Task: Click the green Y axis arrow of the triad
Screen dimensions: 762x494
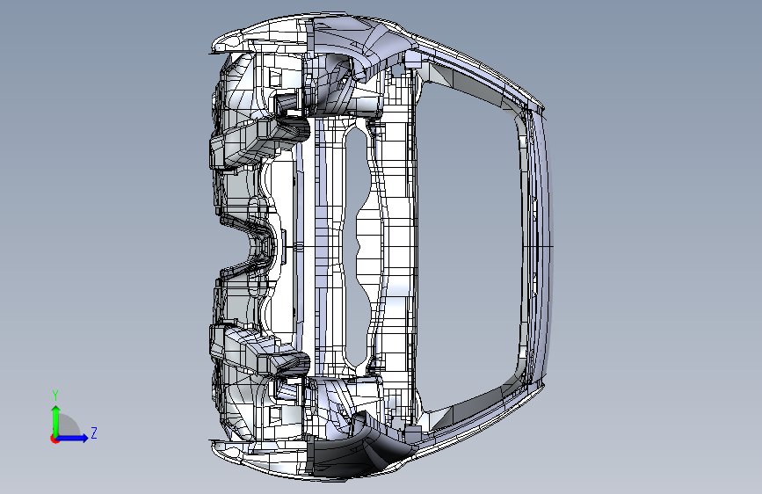Action: 56,420
